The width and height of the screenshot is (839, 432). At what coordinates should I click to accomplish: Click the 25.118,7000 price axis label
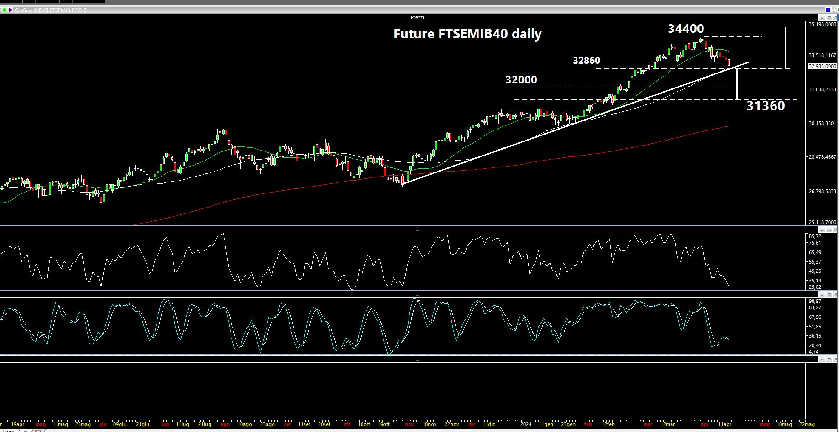[823, 222]
